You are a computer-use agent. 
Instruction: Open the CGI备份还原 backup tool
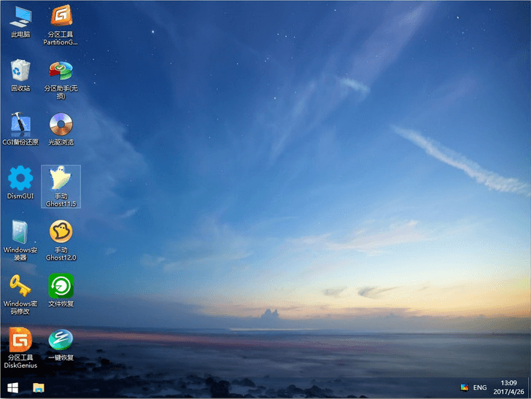pos(20,125)
